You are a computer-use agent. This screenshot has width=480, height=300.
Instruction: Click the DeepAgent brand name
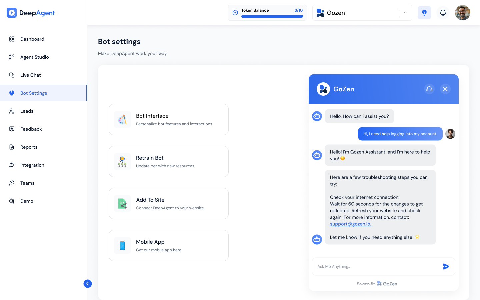click(37, 13)
